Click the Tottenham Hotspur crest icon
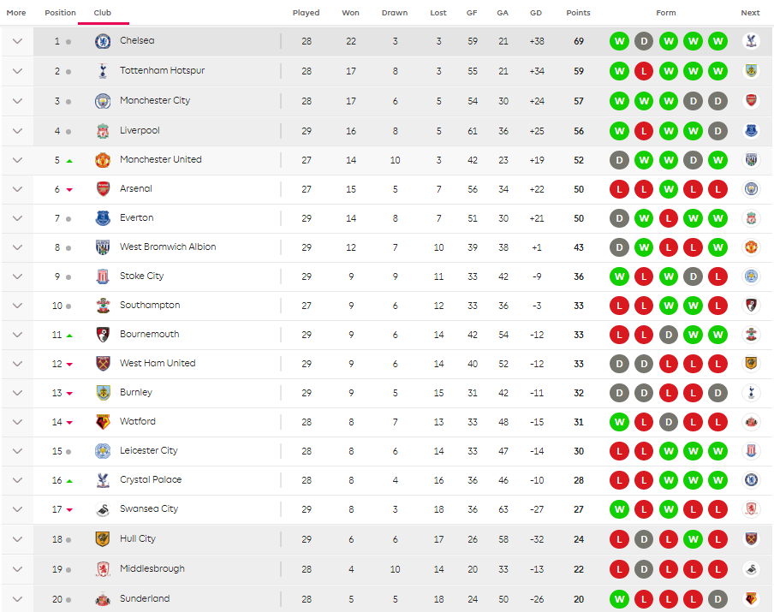Viewport: 774px width, 612px height. [x=103, y=71]
